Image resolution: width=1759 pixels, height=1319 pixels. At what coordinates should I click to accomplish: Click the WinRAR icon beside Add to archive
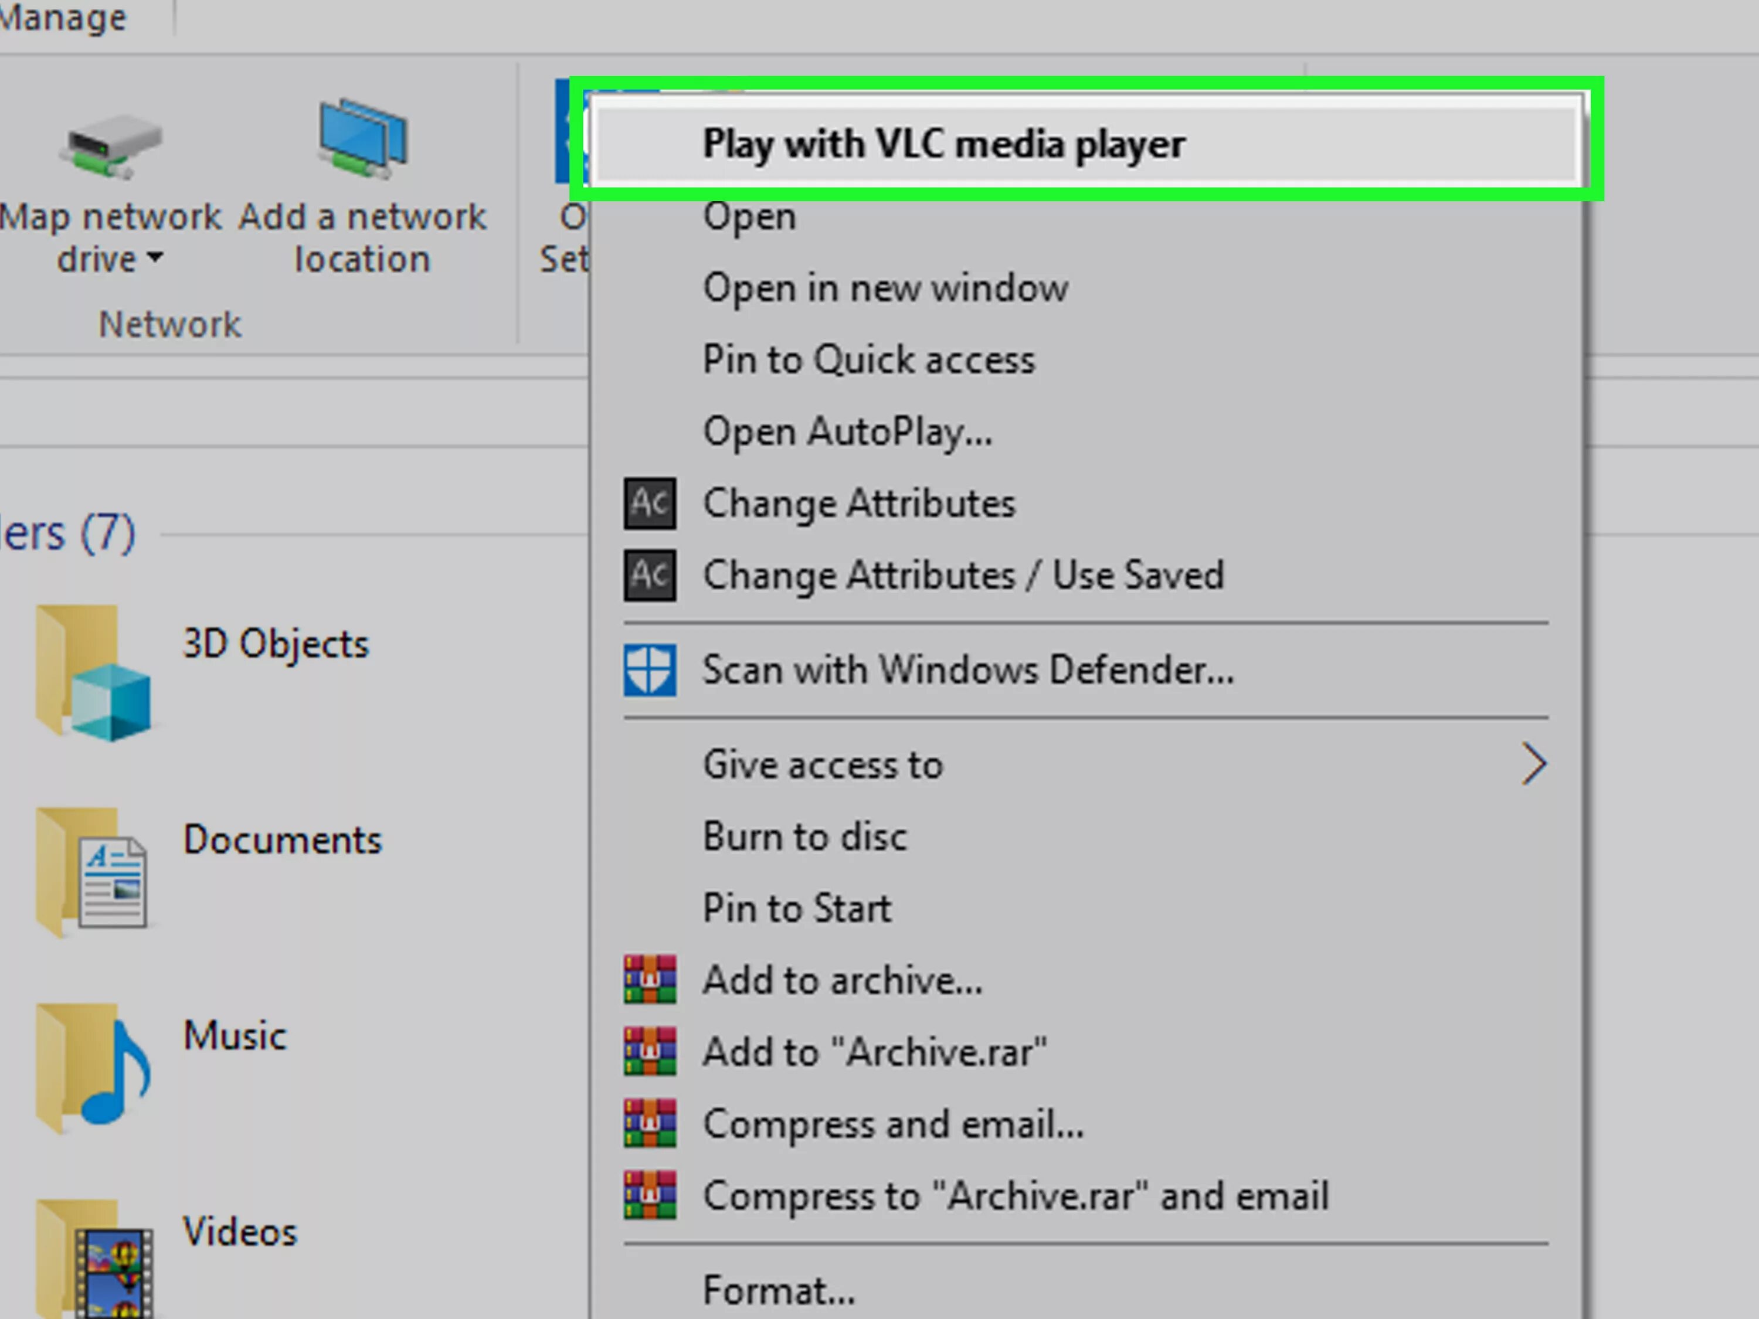[x=650, y=980]
